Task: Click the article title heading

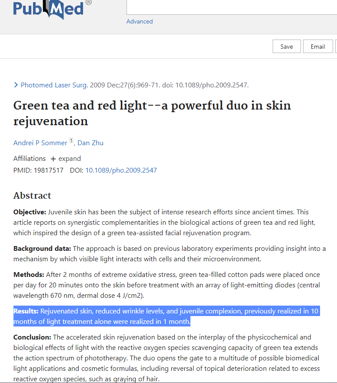Action: click(152, 113)
